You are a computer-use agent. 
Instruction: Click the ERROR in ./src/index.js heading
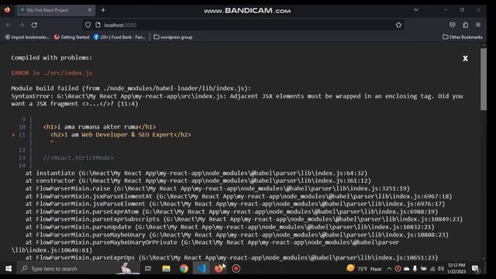[x=52, y=73]
